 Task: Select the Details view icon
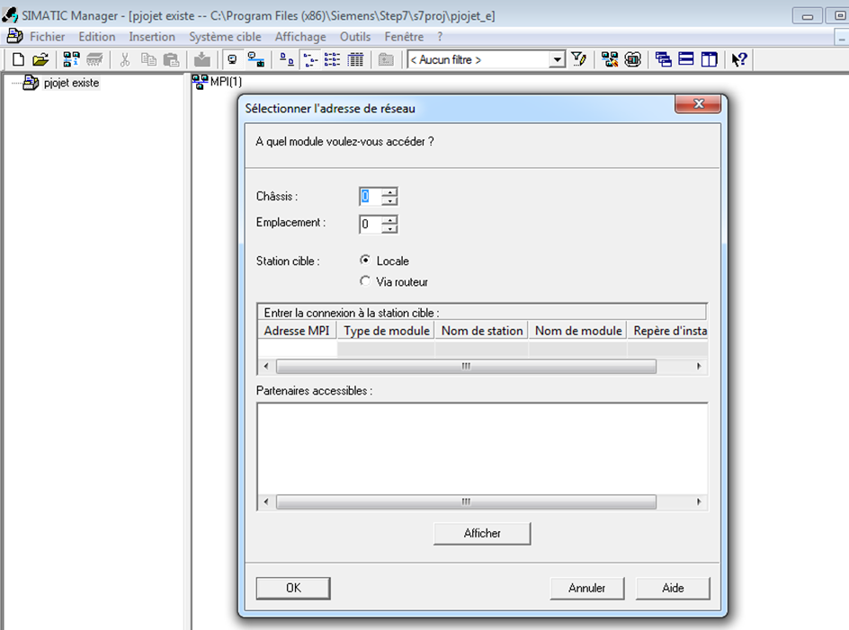(355, 59)
